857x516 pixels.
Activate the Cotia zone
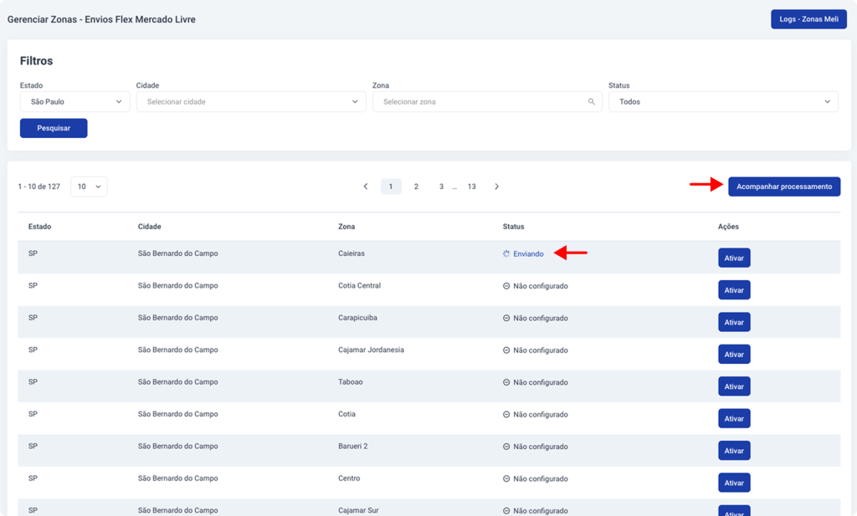tap(734, 418)
